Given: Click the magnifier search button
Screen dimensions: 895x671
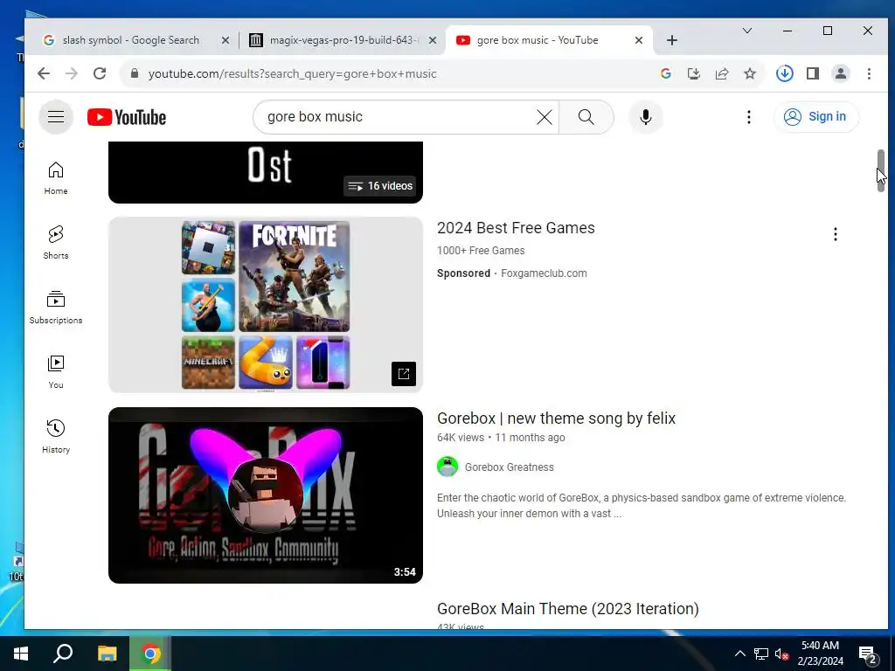Looking at the screenshot, I should (586, 117).
